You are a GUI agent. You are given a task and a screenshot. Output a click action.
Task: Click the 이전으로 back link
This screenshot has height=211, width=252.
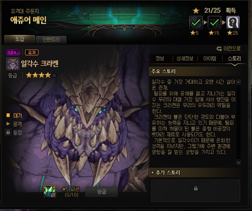pos(232,49)
